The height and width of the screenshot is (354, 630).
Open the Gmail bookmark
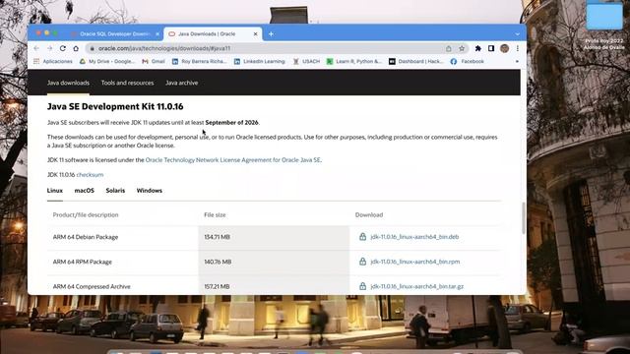(154, 61)
